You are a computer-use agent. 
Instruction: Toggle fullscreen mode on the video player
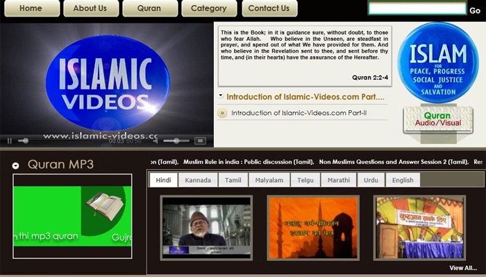(200, 141)
